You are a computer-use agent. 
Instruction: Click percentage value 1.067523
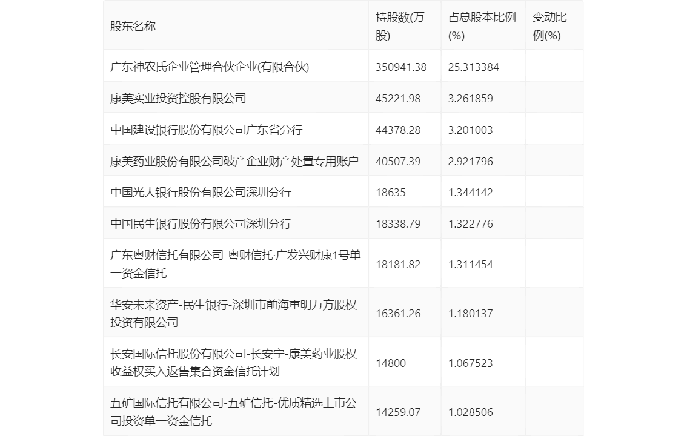(x=471, y=363)
